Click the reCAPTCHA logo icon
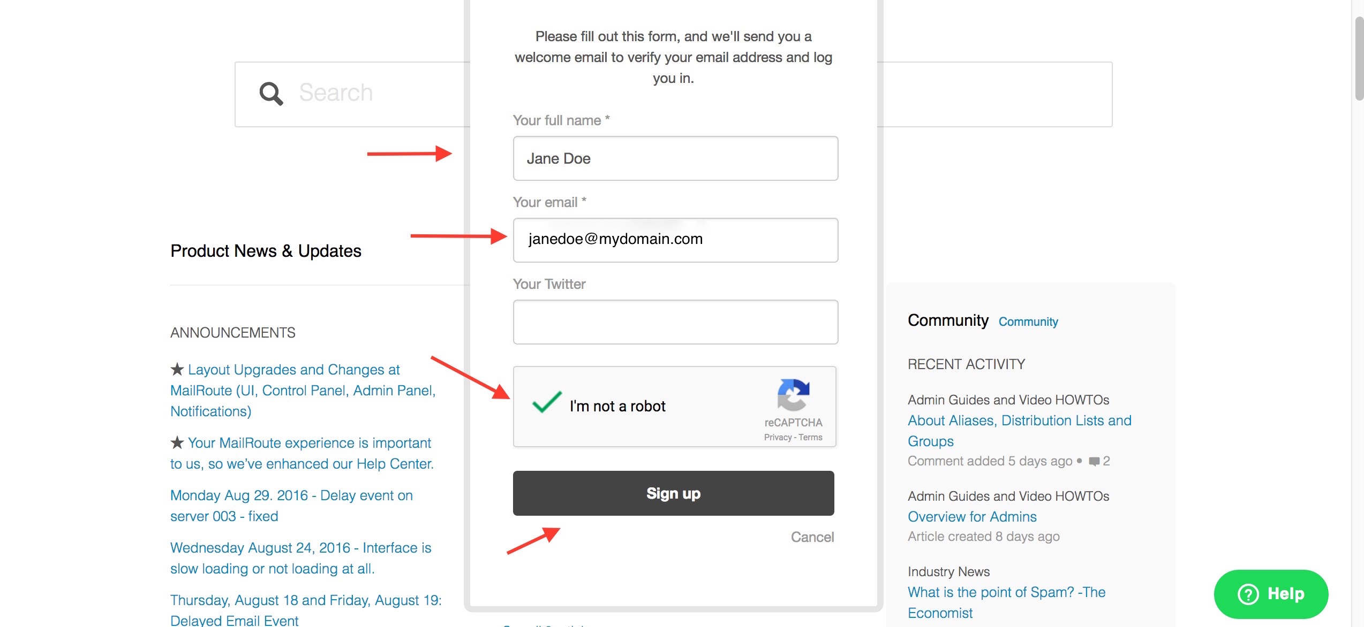The width and height of the screenshot is (1364, 627). coord(793,395)
